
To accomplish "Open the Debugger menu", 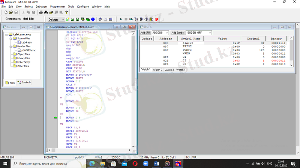I will (41, 7).
